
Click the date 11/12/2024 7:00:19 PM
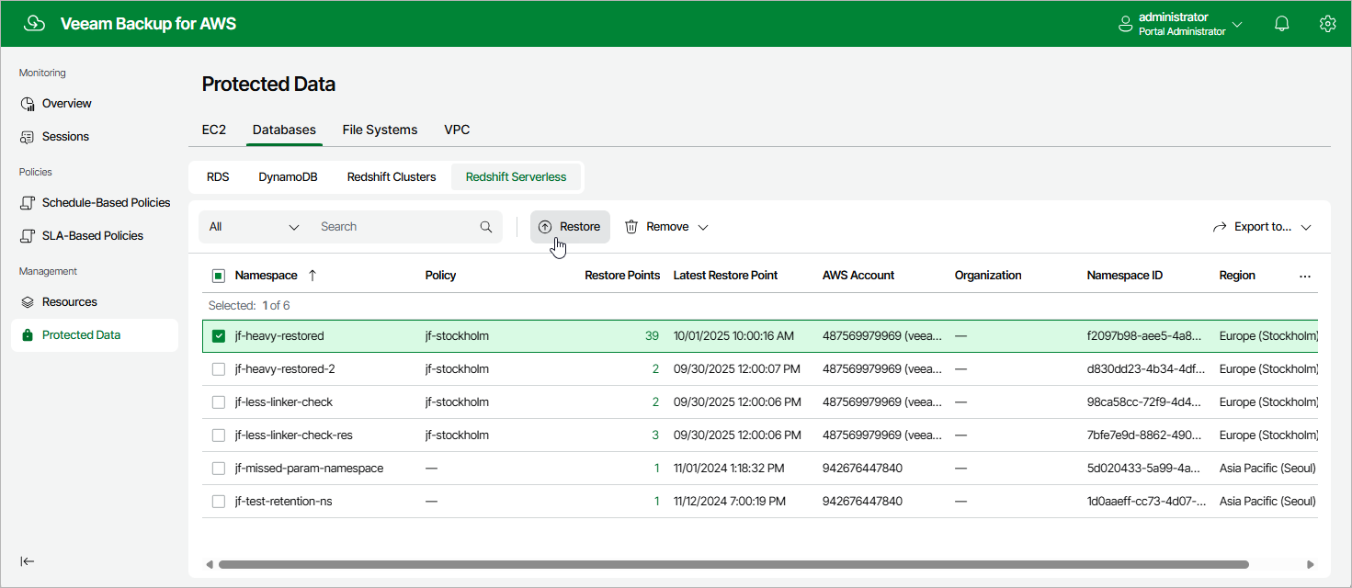coord(732,502)
